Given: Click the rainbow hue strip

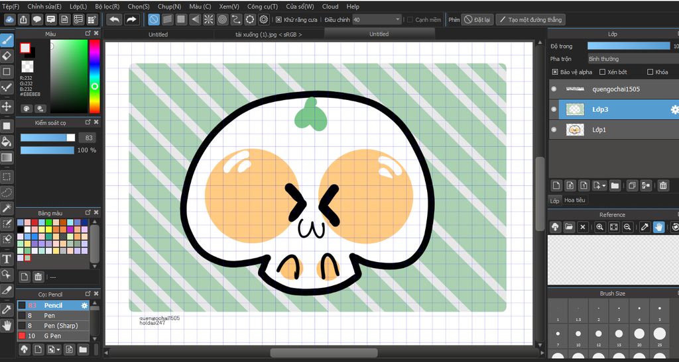Looking at the screenshot, I should pyautogui.click(x=94, y=77).
